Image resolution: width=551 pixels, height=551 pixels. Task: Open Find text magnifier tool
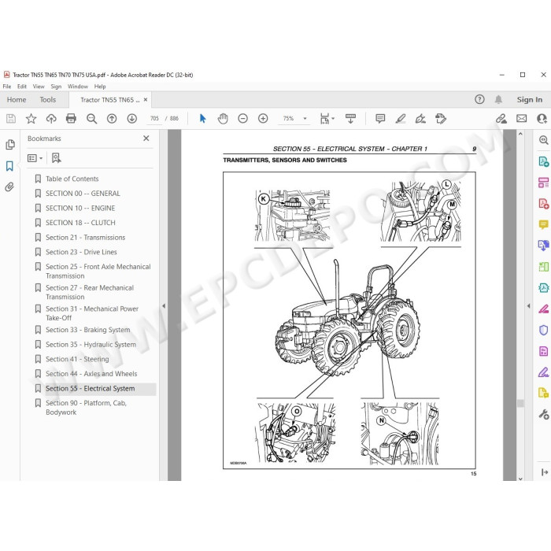(91, 119)
